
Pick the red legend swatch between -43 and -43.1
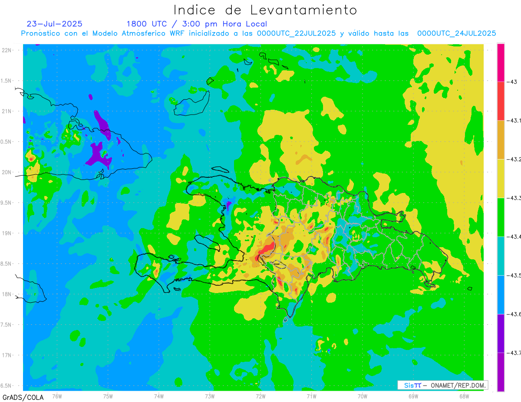[x=501, y=101]
